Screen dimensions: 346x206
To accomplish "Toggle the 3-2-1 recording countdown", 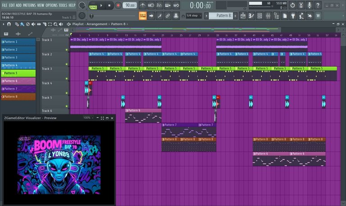I will [x=159, y=5].
